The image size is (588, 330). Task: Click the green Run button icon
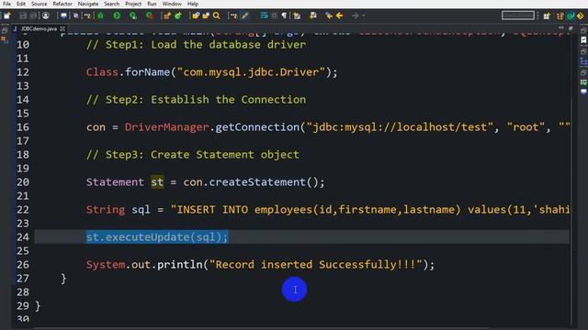117,16
